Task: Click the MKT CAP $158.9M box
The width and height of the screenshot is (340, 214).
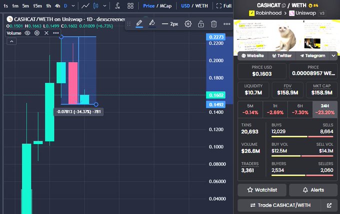Action: coord(322,90)
